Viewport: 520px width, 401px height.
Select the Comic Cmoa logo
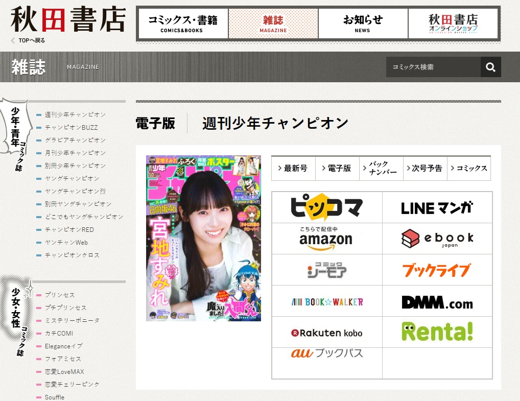tap(327, 270)
